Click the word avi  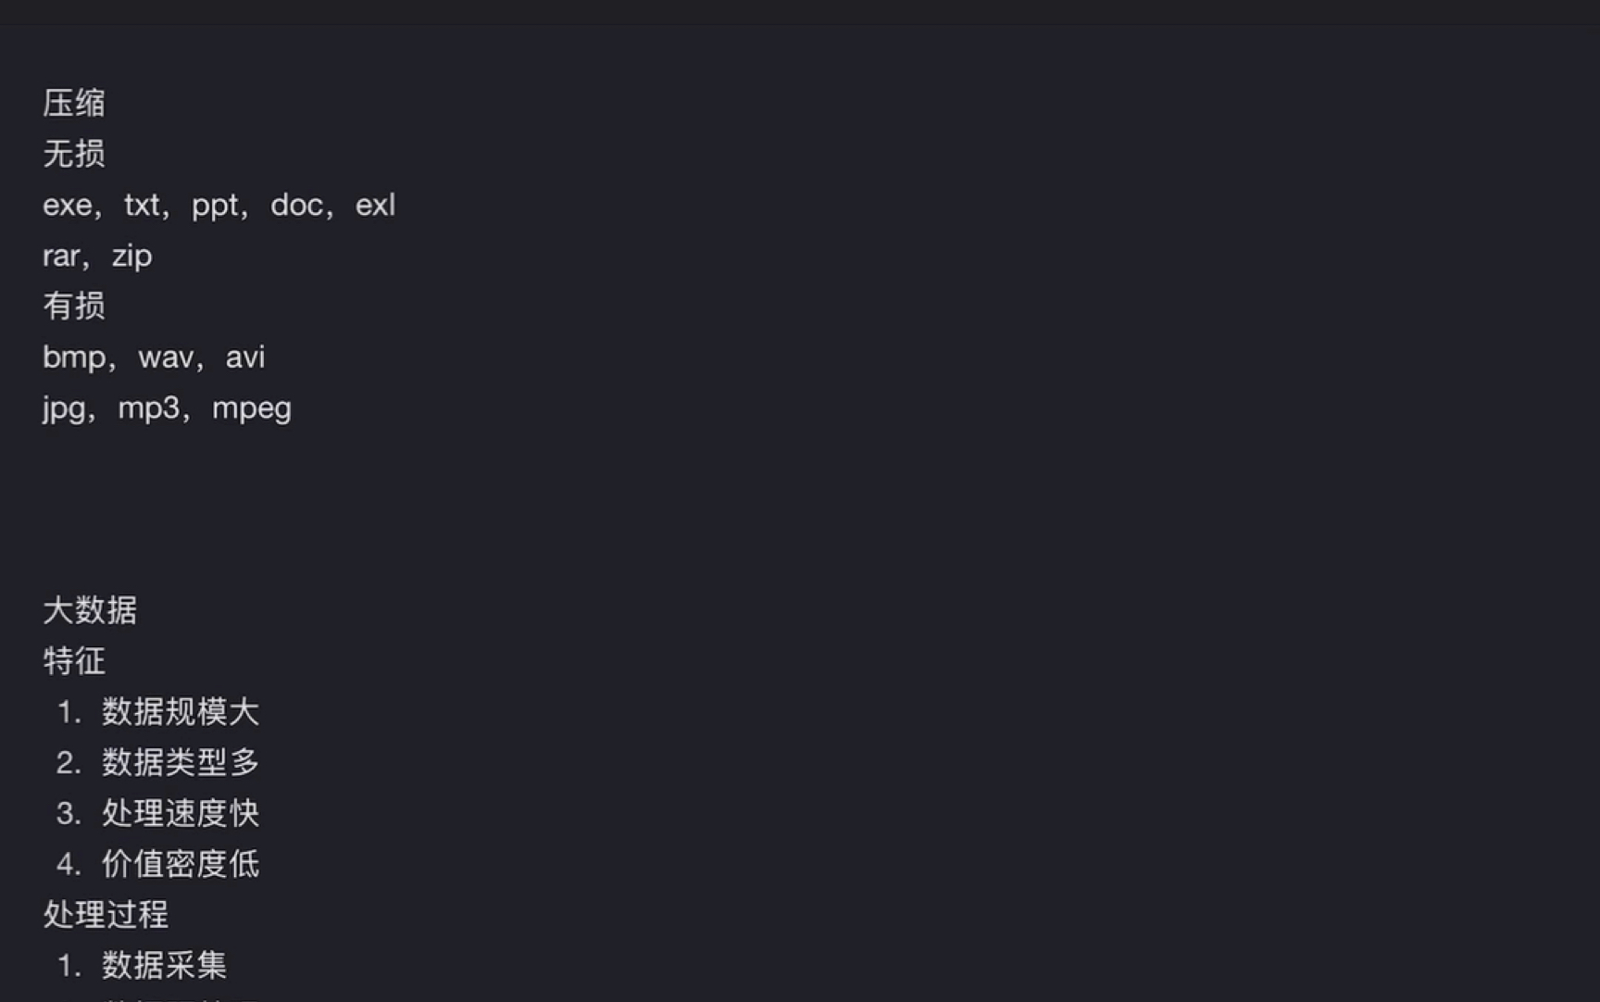(245, 357)
